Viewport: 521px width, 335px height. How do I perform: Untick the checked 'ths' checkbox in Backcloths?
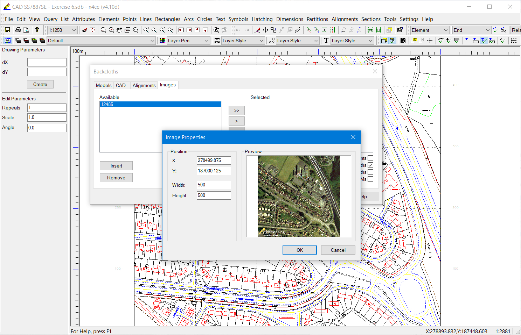point(370,165)
